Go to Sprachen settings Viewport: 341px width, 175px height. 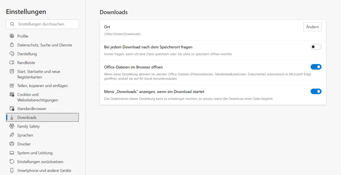point(42,135)
